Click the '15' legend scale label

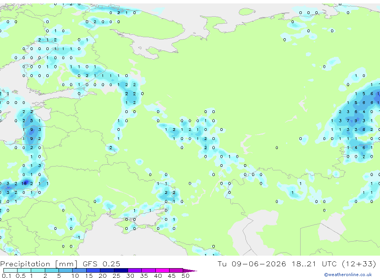tap(89, 276)
